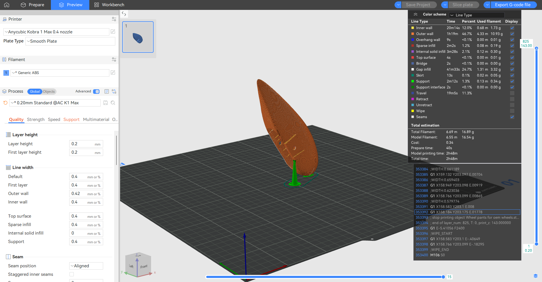Edit the Generic ABS filament preset
The width and height of the screenshot is (542, 282).
pos(113,73)
